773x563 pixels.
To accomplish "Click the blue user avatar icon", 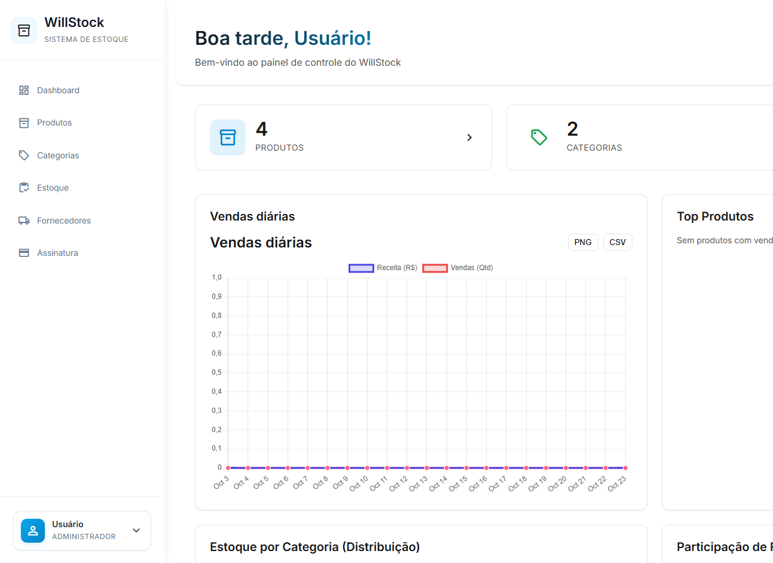I will (x=33, y=531).
